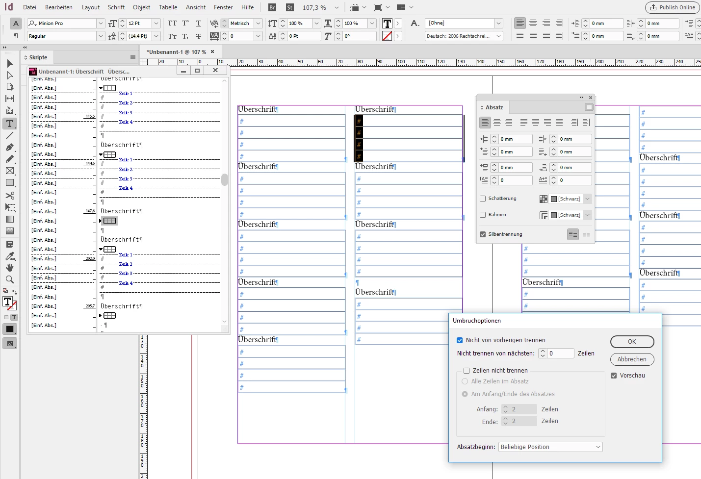
Task: Pick the Scissors tool
Action: point(10,195)
